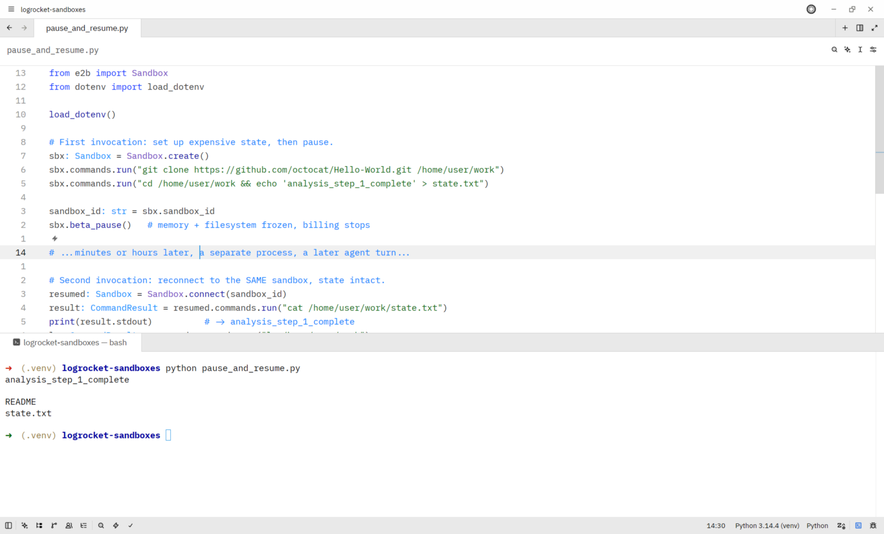Toggle the terminal panel in status bar
The image size is (884, 534).
pos(859,525)
